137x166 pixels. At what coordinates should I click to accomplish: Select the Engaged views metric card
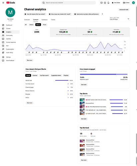pyautogui.click(x=63, y=32)
